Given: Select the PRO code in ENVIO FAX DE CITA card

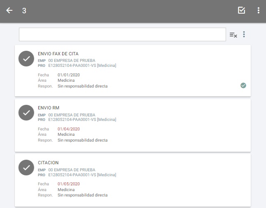Looking at the screenshot, I should (x=82, y=65).
